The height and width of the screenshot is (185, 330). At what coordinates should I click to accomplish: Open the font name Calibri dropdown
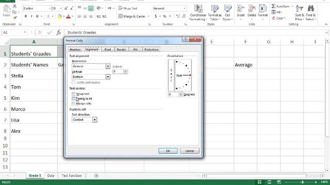point(50,8)
